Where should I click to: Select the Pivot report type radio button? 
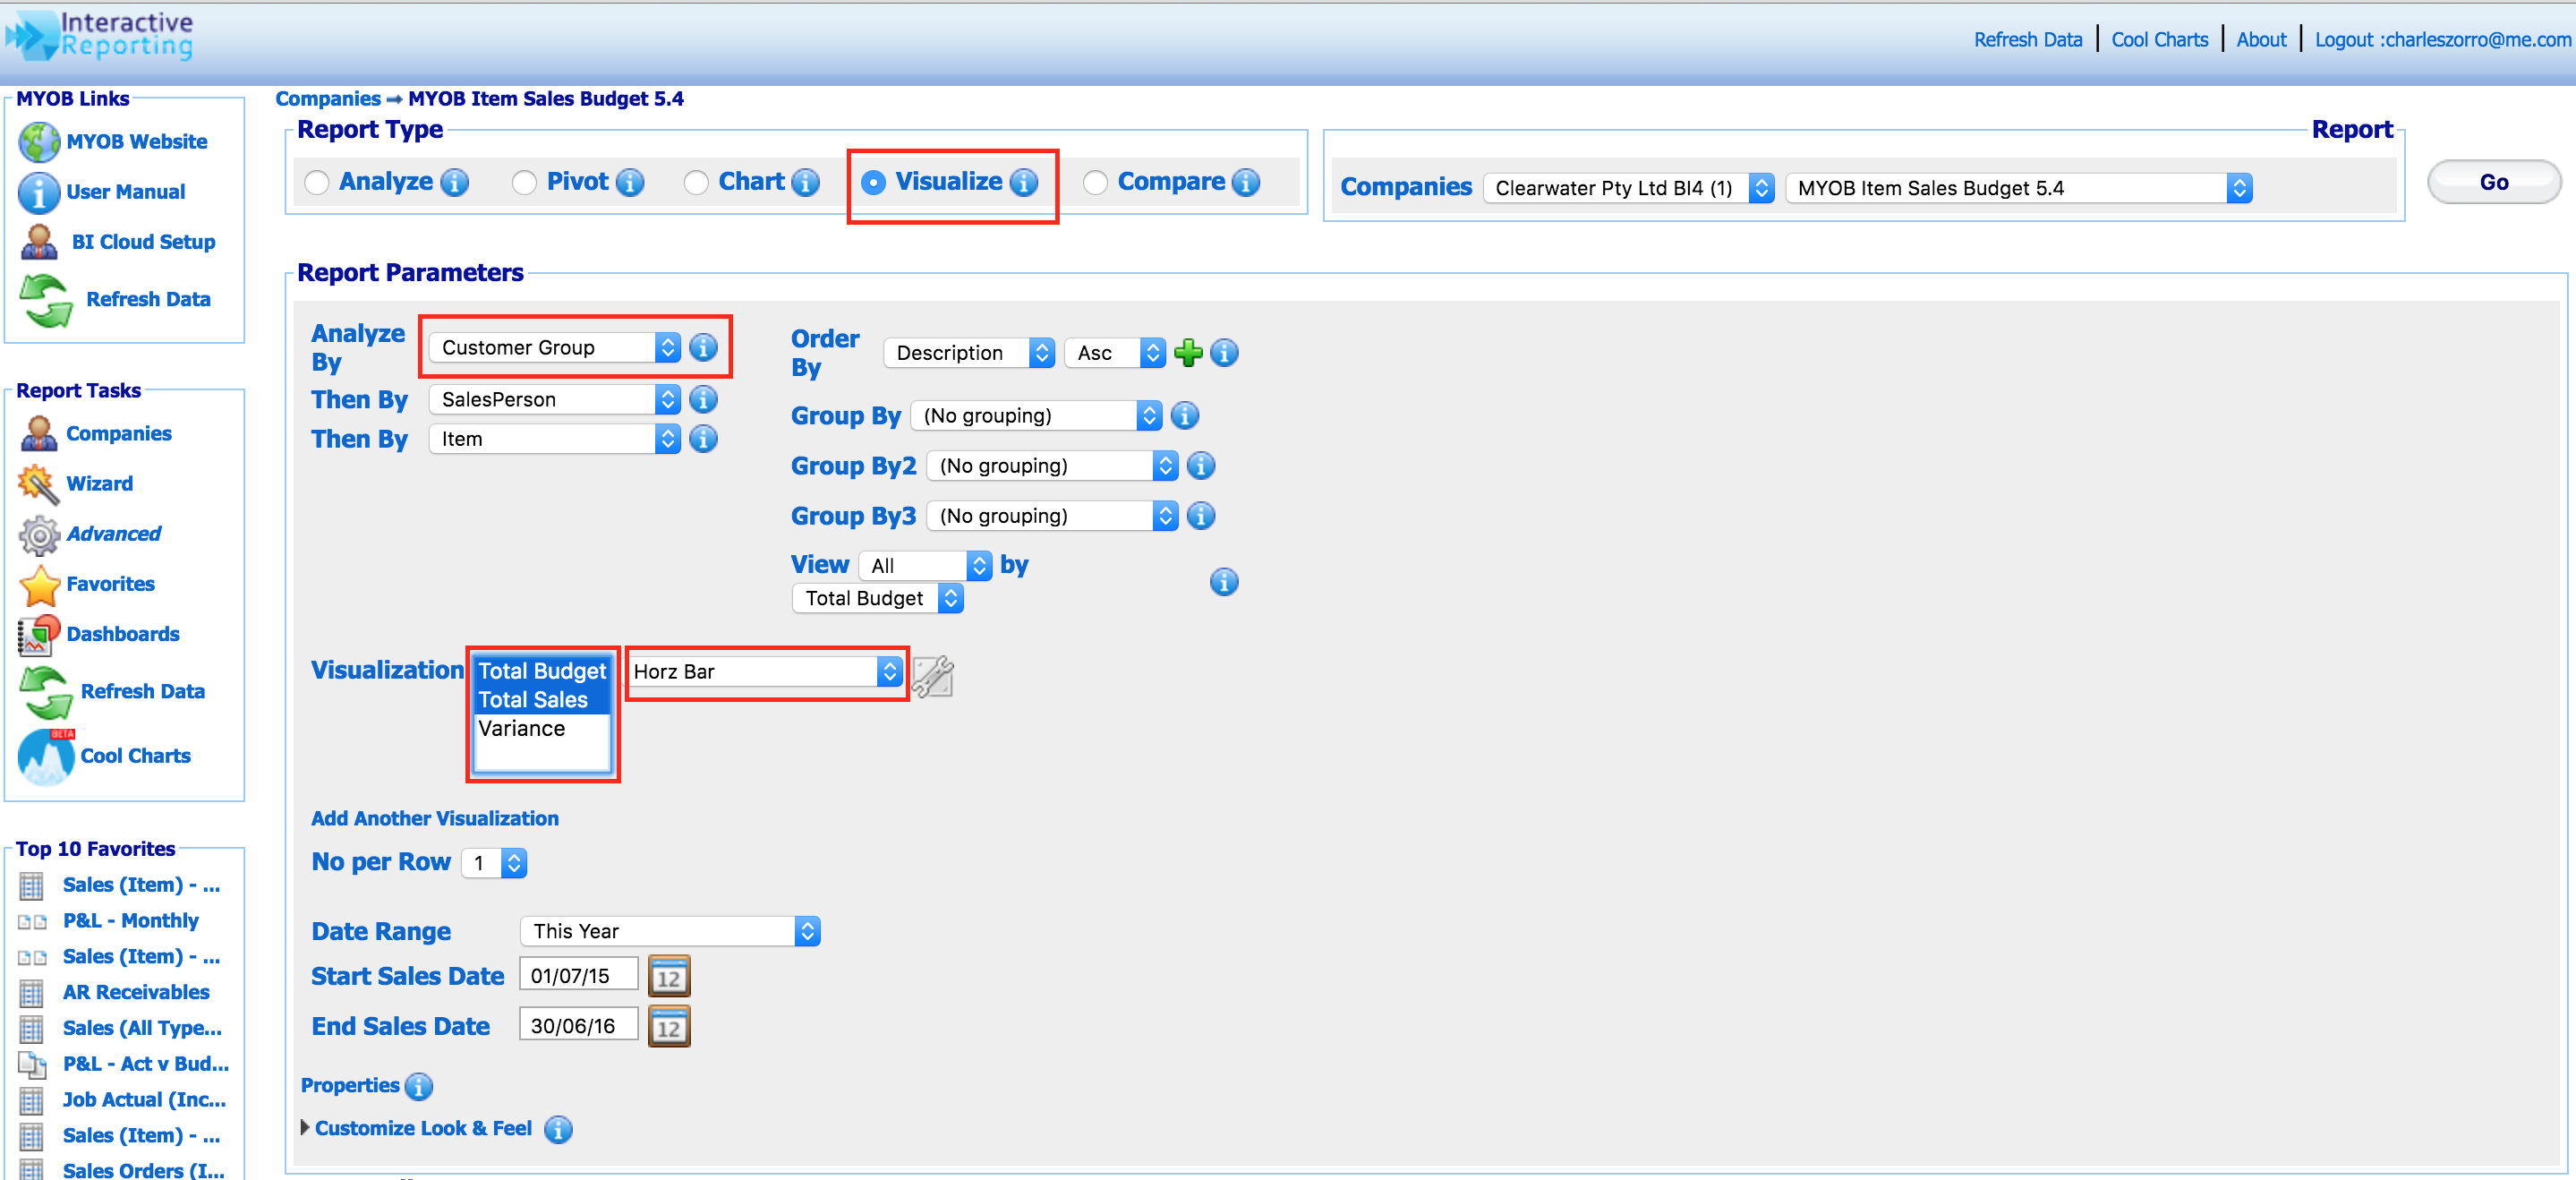pos(524,182)
